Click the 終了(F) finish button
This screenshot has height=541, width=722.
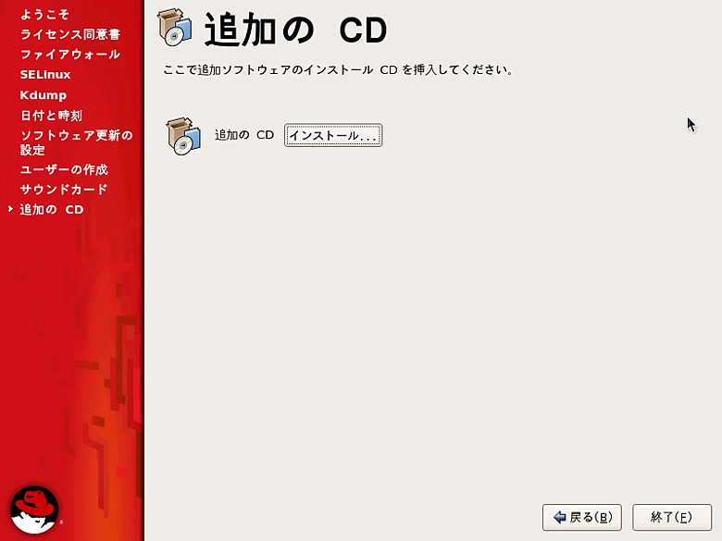pos(672,517)
